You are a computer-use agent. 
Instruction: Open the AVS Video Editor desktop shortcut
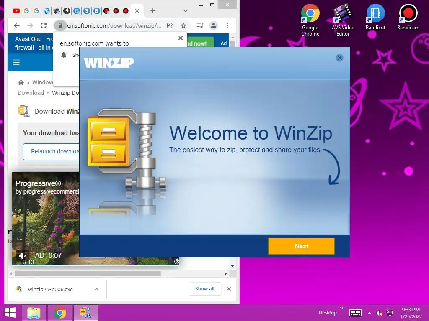[x=343, y=20]
